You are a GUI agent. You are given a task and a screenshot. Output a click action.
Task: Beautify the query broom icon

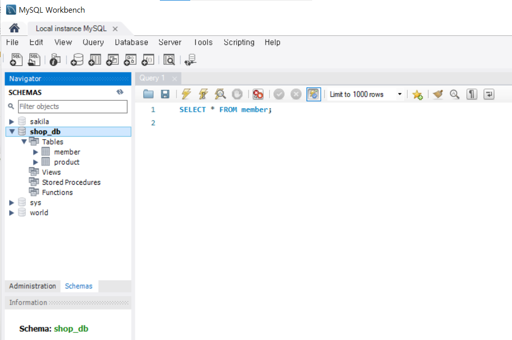[x=438, y=95]
